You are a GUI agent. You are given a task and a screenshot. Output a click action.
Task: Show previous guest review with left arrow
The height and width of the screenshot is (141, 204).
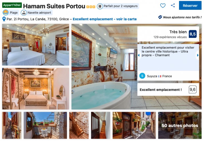(139, 55)
